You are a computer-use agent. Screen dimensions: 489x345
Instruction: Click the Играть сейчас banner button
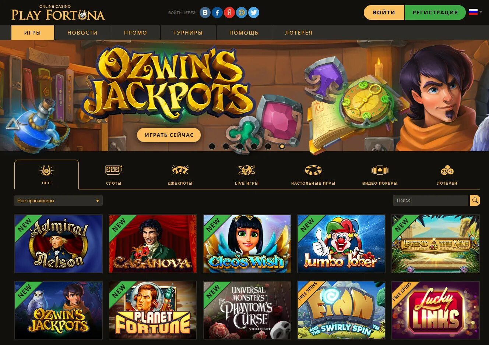tap(169, 135)
